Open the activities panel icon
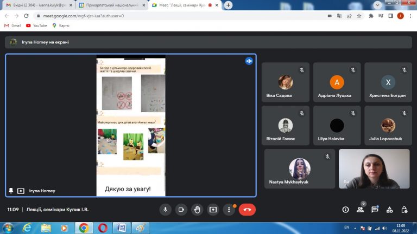Screen dimensions: 417x234 click(x=390, y=210)
